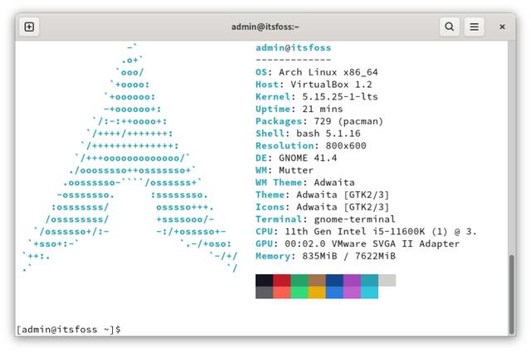Click the Shell line 'bash 5.1.16'

(308, 133)
